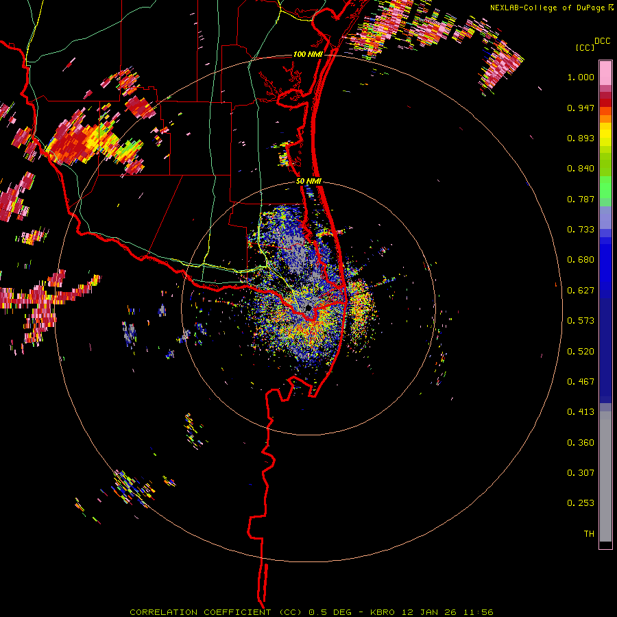
Task: Click the 0.307 color scale value
Action: coord(581,473)
